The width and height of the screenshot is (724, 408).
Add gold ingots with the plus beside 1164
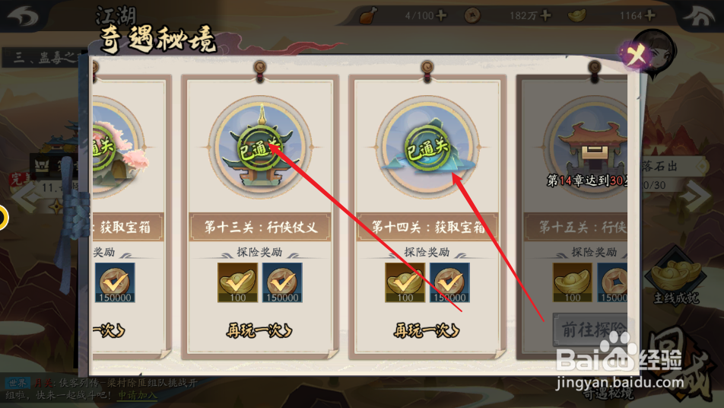click(649, 16)
